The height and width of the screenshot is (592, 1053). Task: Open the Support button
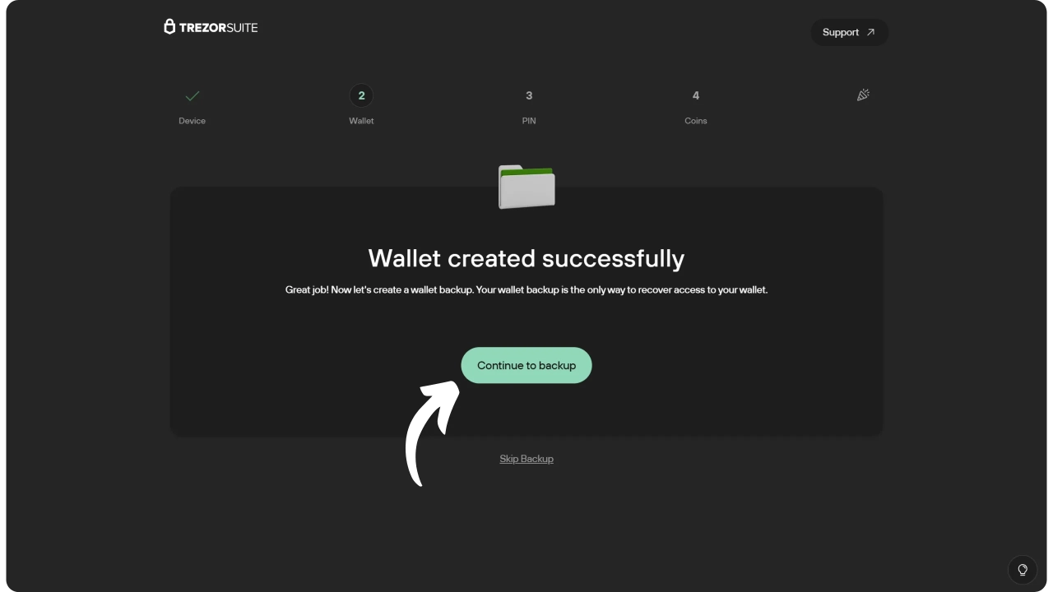pyautogui.click(x=849, y=32)
